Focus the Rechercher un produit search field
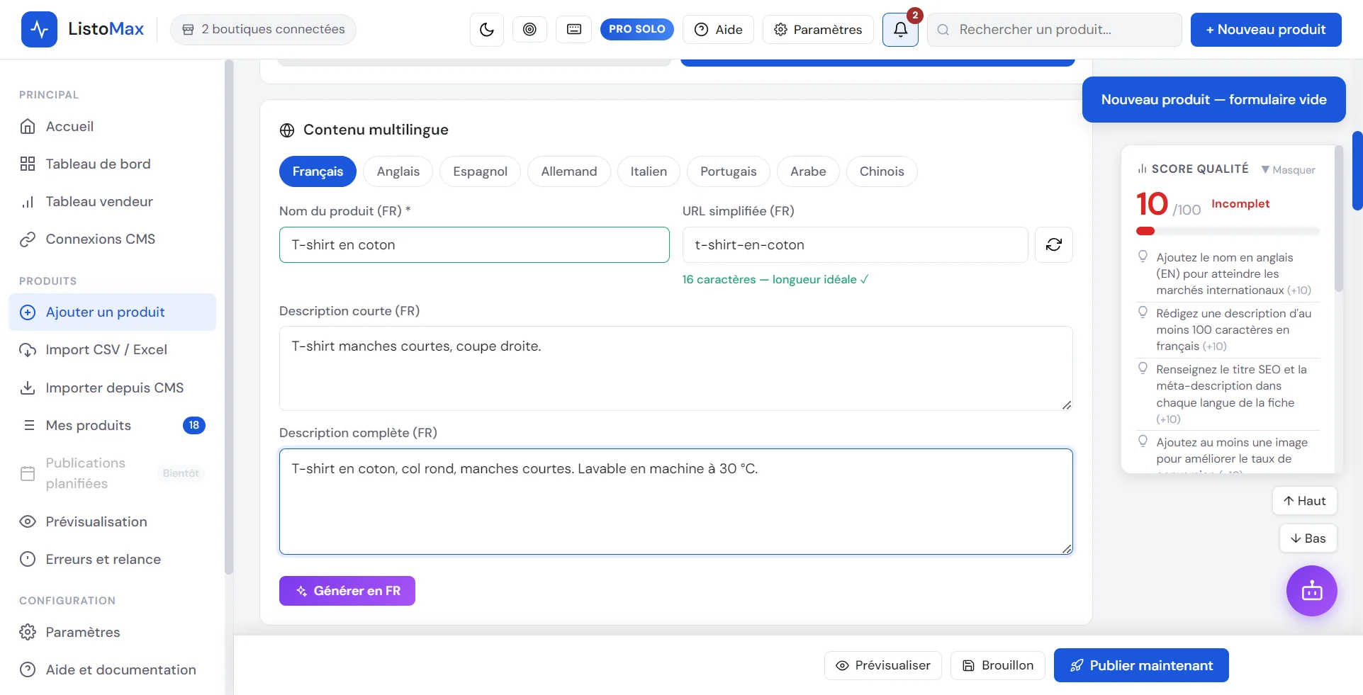1363x695 pixels. [x=1055, y=30]
